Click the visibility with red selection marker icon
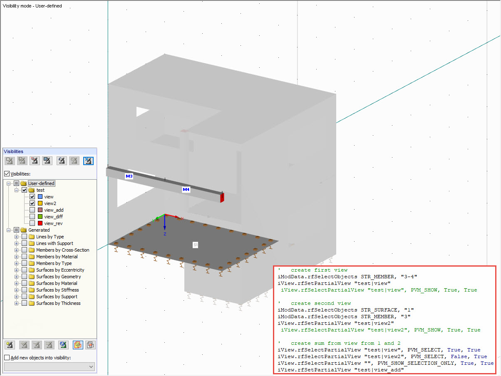 tap(35, 161)
